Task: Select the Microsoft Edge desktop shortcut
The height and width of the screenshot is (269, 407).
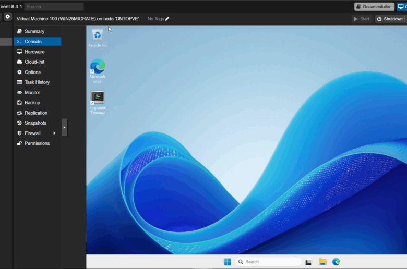Action: point(98,71)
